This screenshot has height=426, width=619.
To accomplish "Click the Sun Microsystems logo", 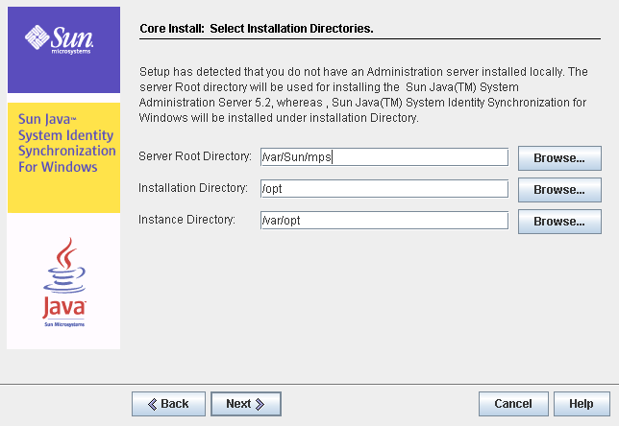I will pyautogui.click(x=60, y=39).
